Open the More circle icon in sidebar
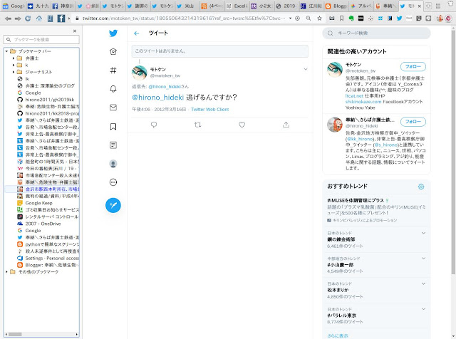 113,182
